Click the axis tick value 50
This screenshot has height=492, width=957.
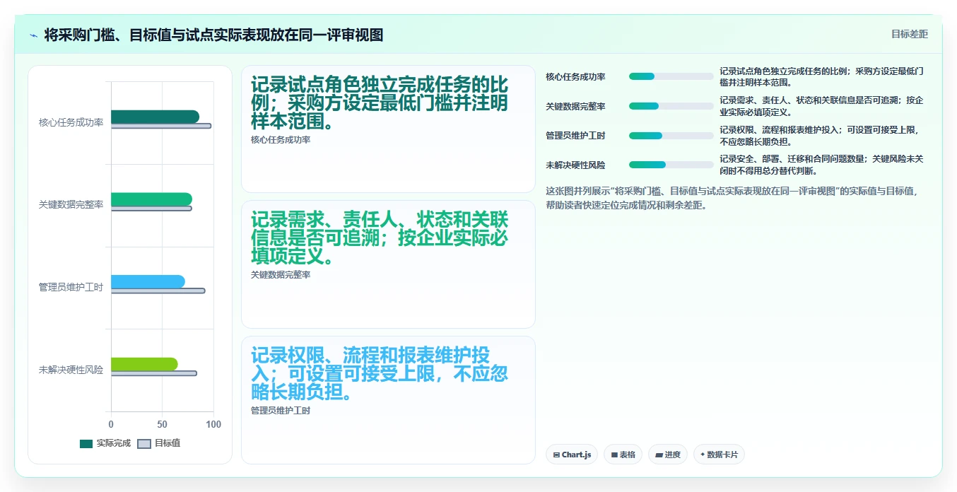(163, 424)
